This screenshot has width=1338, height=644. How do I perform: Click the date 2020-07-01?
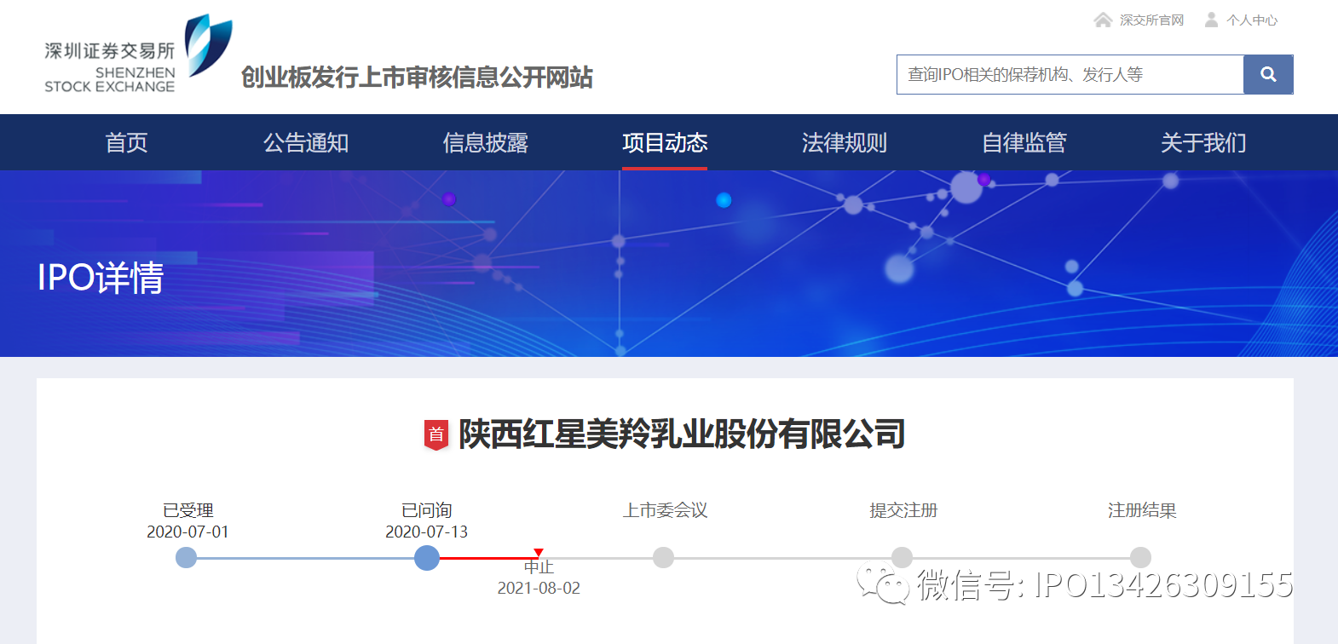[187, 532]
